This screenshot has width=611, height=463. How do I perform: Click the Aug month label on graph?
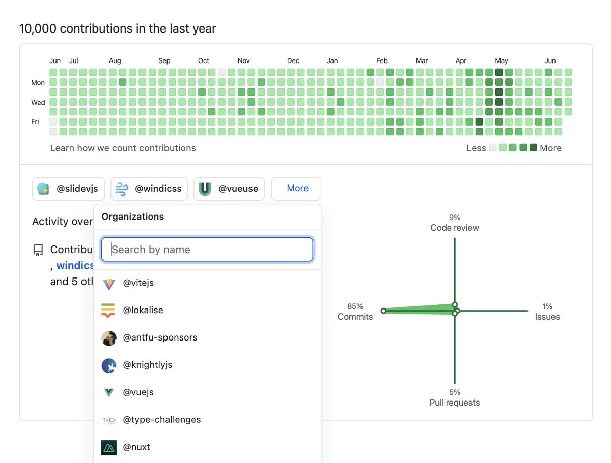coord(115,60)
